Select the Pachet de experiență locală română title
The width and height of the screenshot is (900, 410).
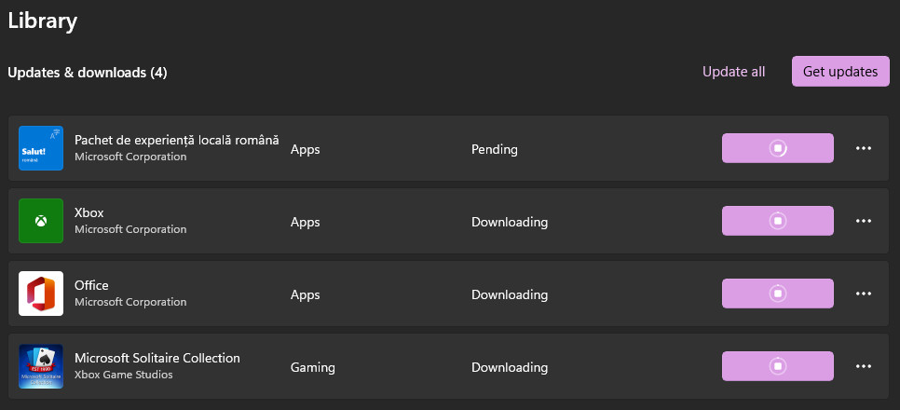tap(176, 140)
